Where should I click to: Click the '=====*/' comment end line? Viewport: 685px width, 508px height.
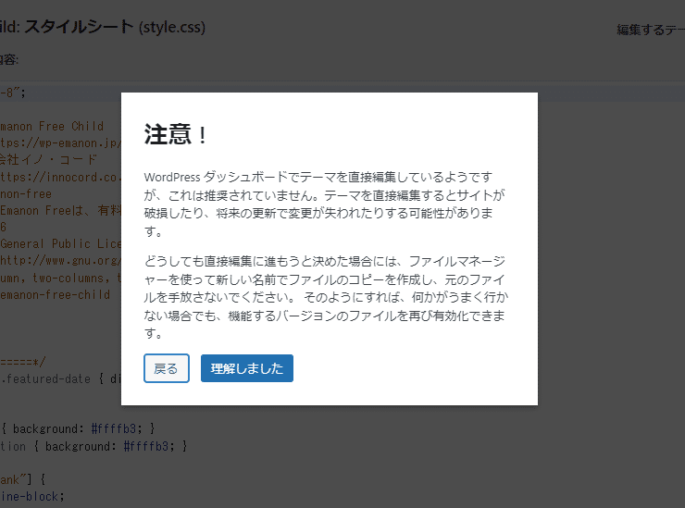(x=23, y=362)
